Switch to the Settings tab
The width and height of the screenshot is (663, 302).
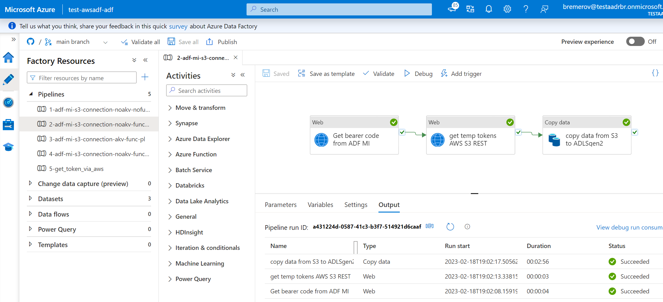[x=356, y=205]
